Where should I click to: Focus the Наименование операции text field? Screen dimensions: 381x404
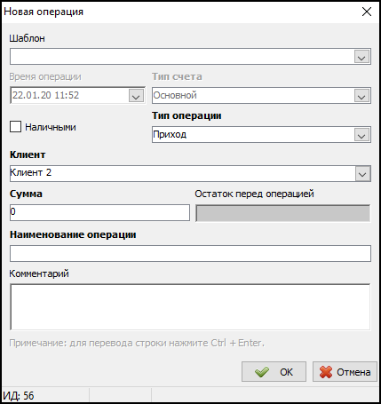(190, 253)
